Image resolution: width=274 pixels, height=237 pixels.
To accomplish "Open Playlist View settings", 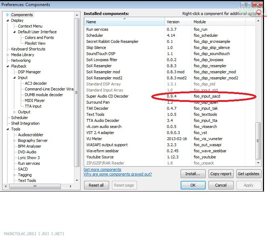I will pos(35,43).
